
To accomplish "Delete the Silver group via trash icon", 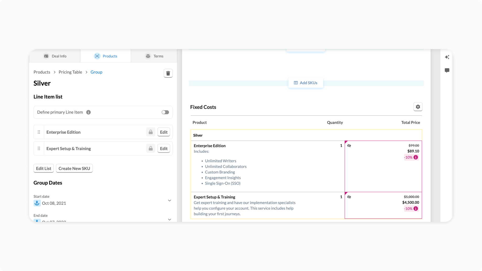I will [168, 73].
